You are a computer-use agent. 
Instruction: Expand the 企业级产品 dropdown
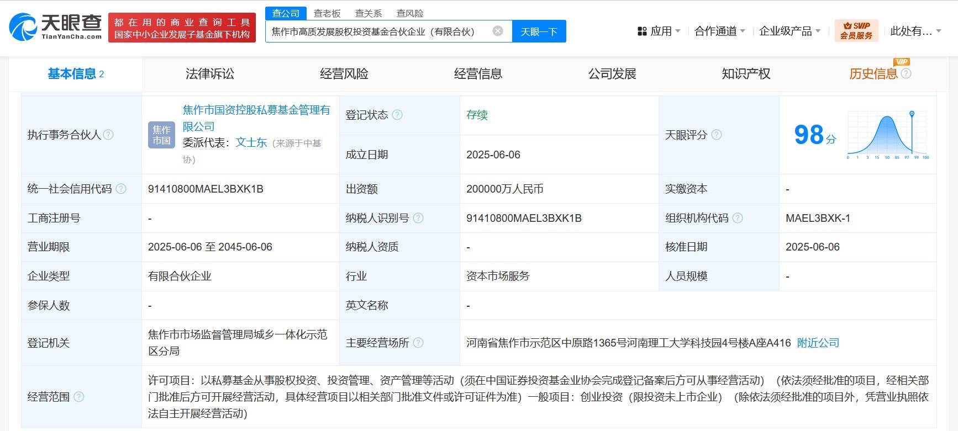(818, 31)
